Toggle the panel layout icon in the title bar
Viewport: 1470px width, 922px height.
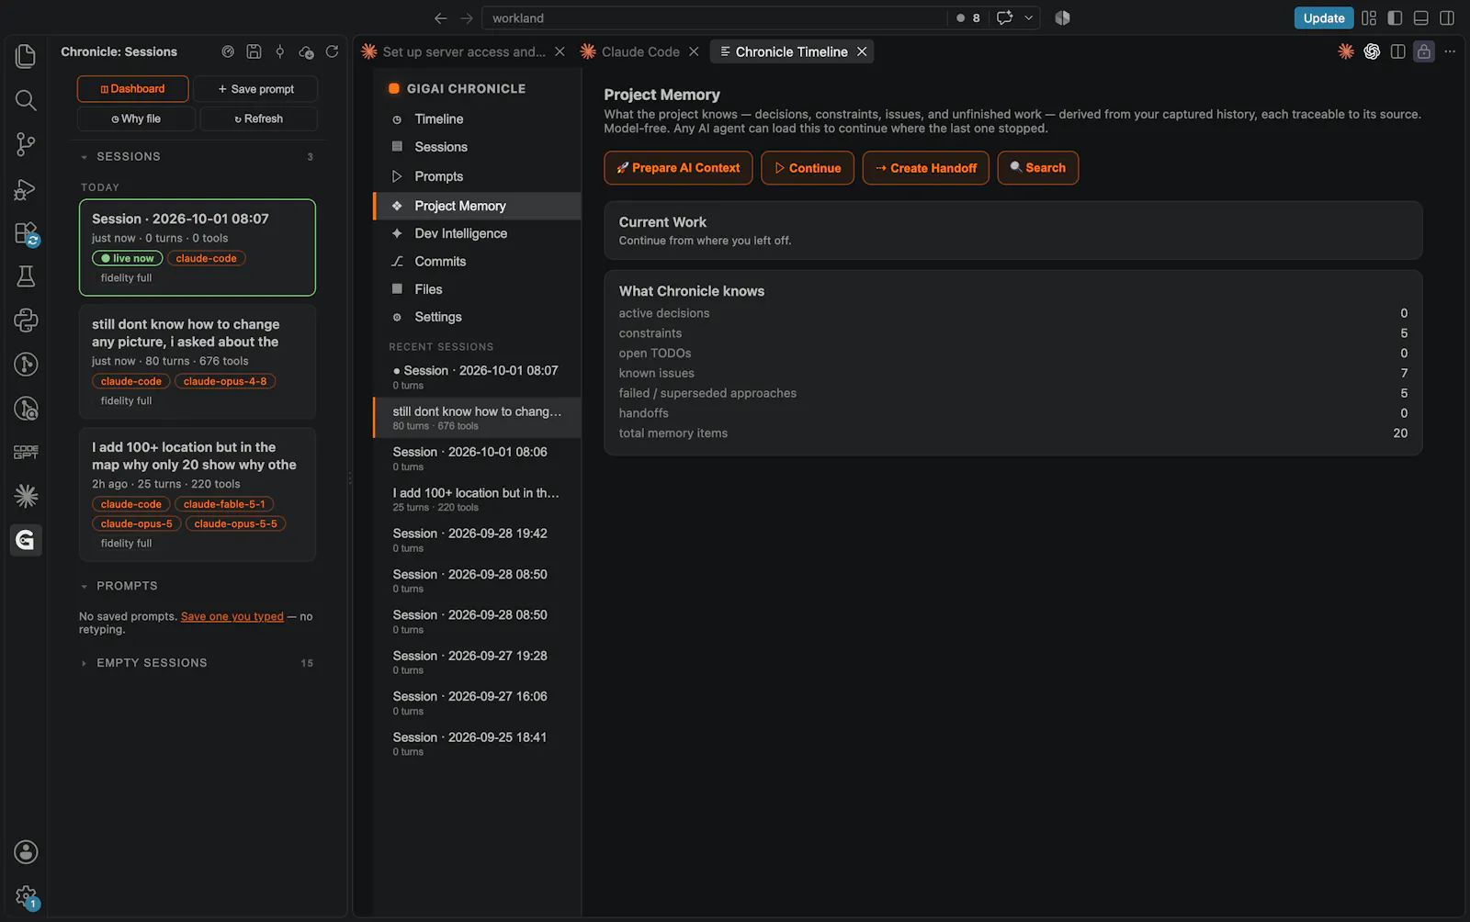1420,17
